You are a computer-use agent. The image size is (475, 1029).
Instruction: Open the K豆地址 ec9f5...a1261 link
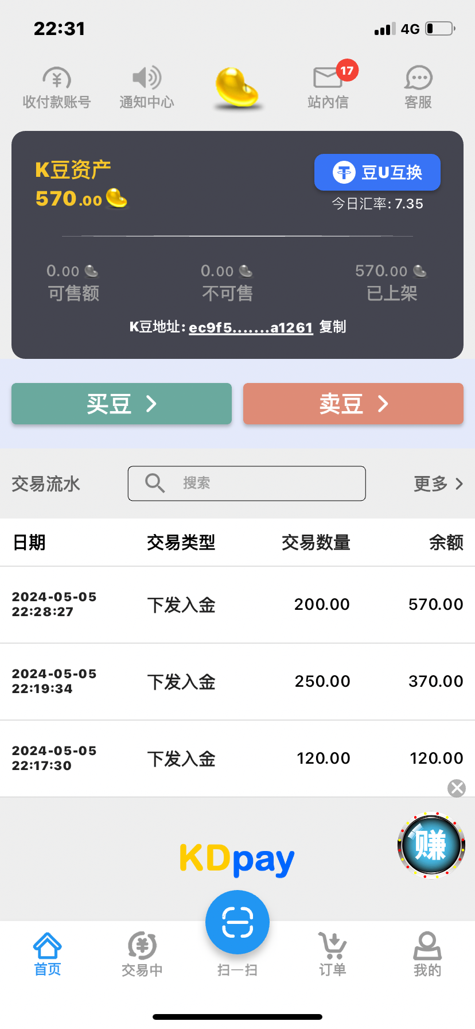tap(251, 328)
